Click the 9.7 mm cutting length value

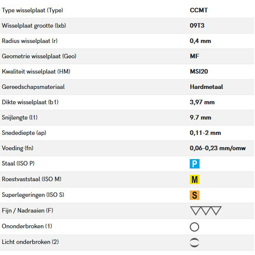(x=201, y=117)
